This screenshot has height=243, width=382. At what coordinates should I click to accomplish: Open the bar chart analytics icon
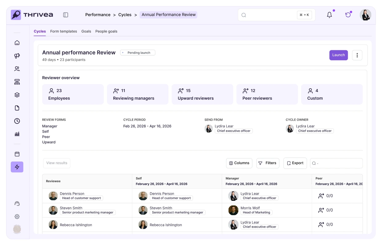tap(17, 134)
